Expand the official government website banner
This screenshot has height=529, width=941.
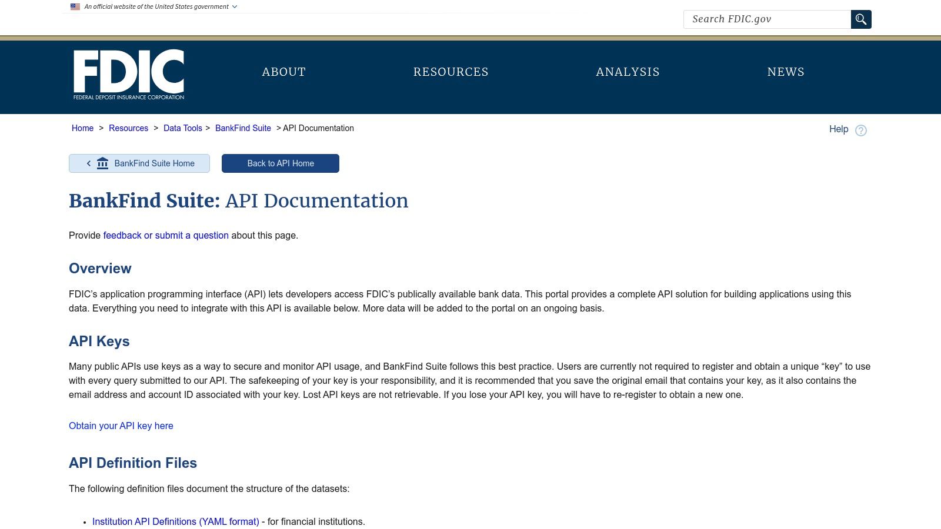[x=235, y=7]
